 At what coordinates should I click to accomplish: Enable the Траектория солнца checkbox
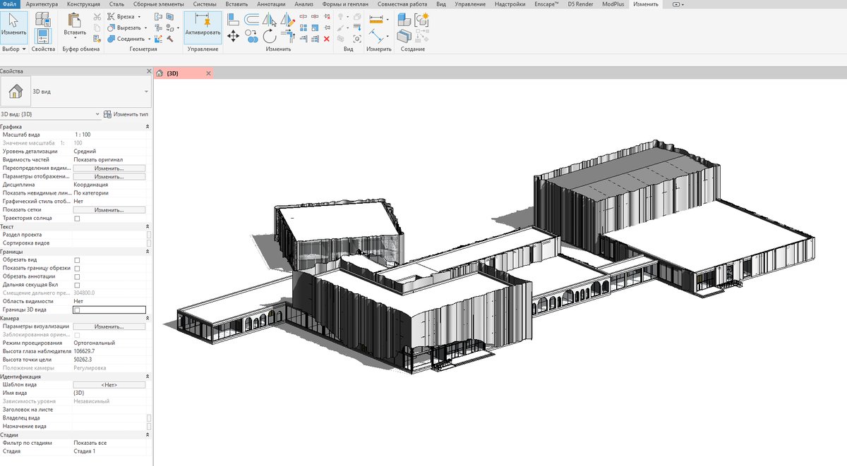tap(77, 219)
